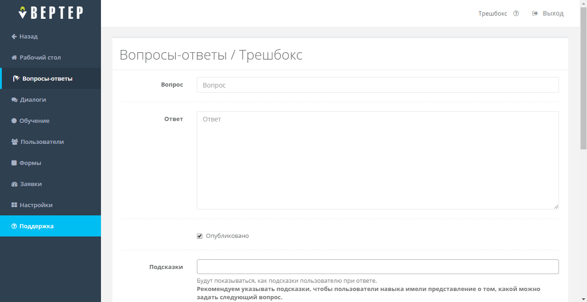
Task: Open the Формы section
Action: (x=50, y=163)
